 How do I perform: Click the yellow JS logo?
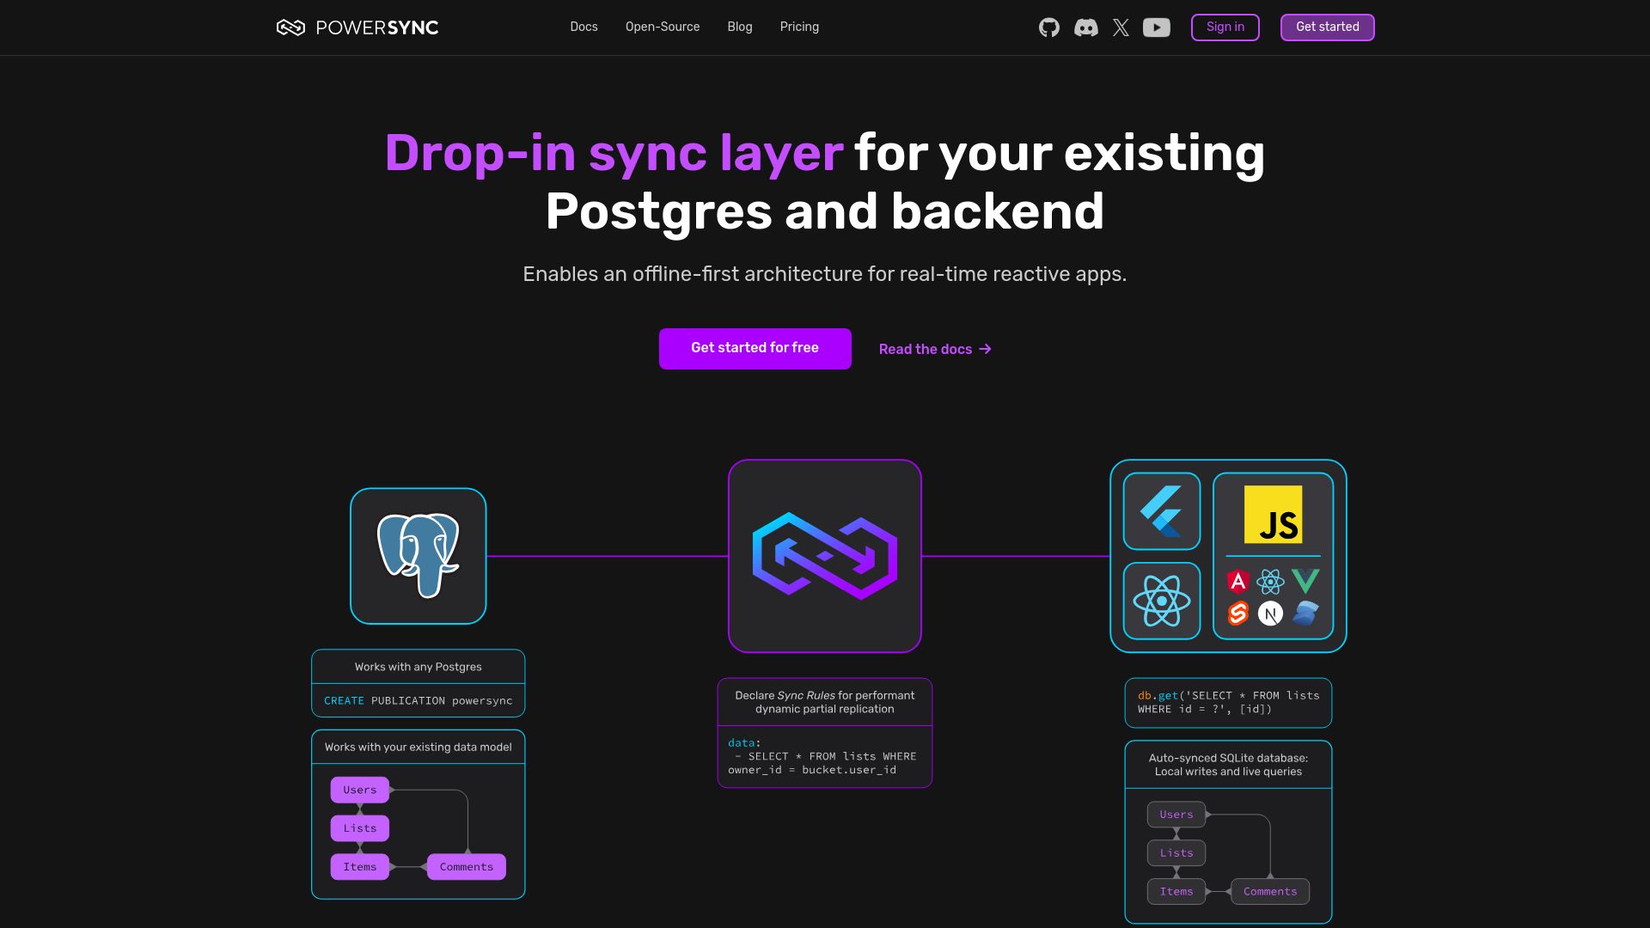(x=1273, y=515)
